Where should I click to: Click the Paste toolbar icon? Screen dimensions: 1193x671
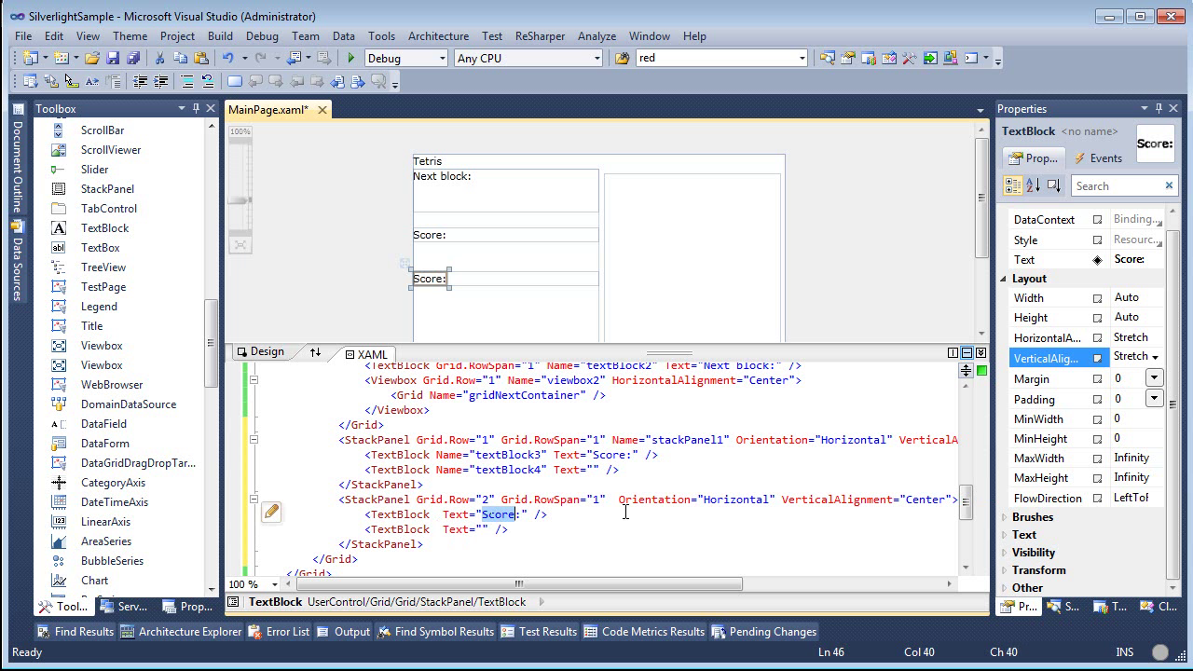click(200, 58)
